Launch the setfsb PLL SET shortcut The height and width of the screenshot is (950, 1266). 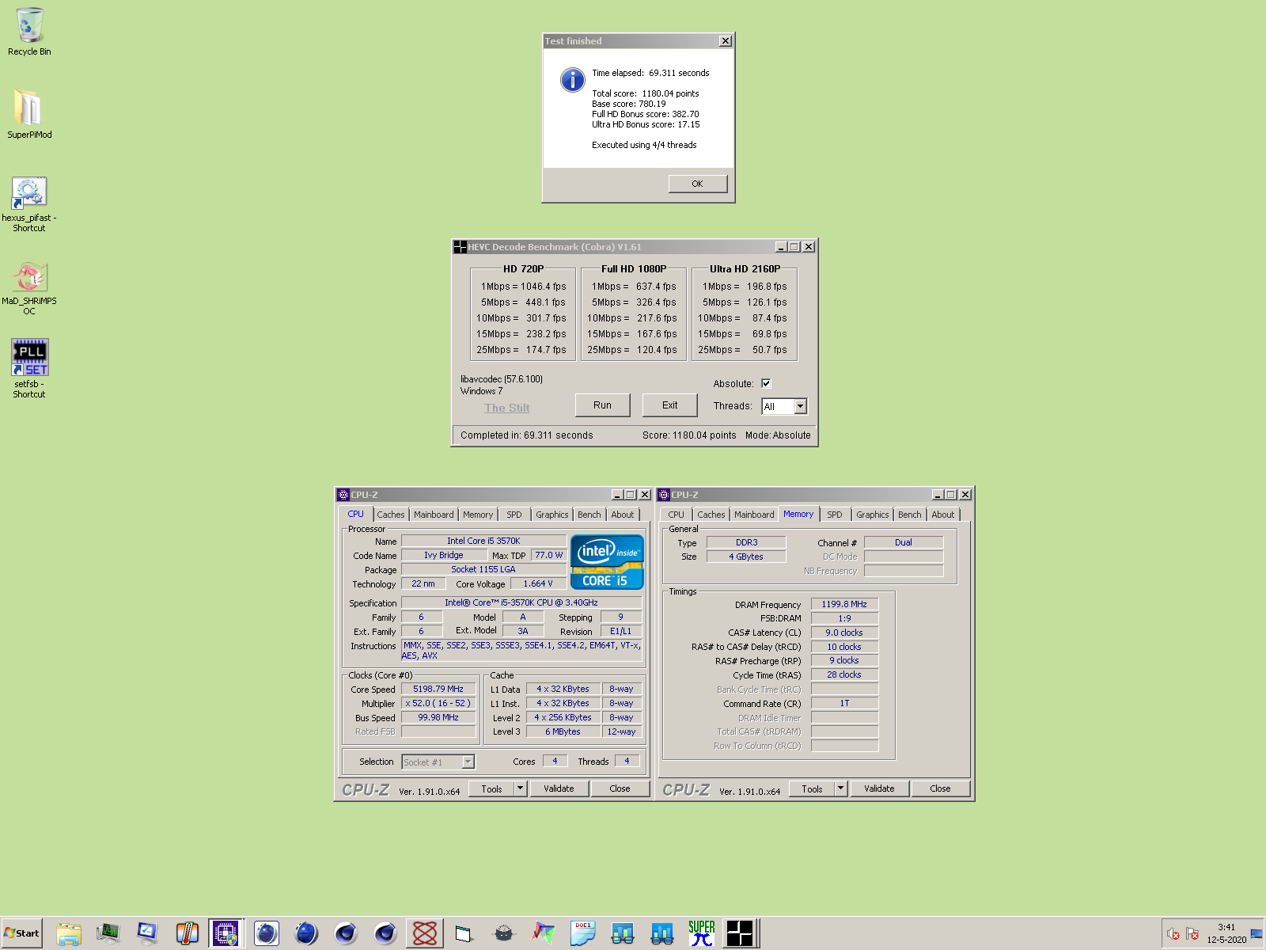click(x=29, y=368)
